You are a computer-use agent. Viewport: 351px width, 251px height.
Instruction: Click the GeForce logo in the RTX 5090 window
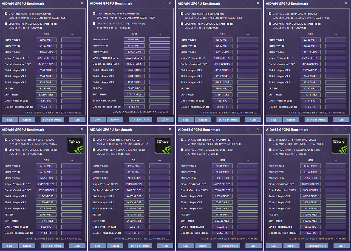[x=339, y=146]
